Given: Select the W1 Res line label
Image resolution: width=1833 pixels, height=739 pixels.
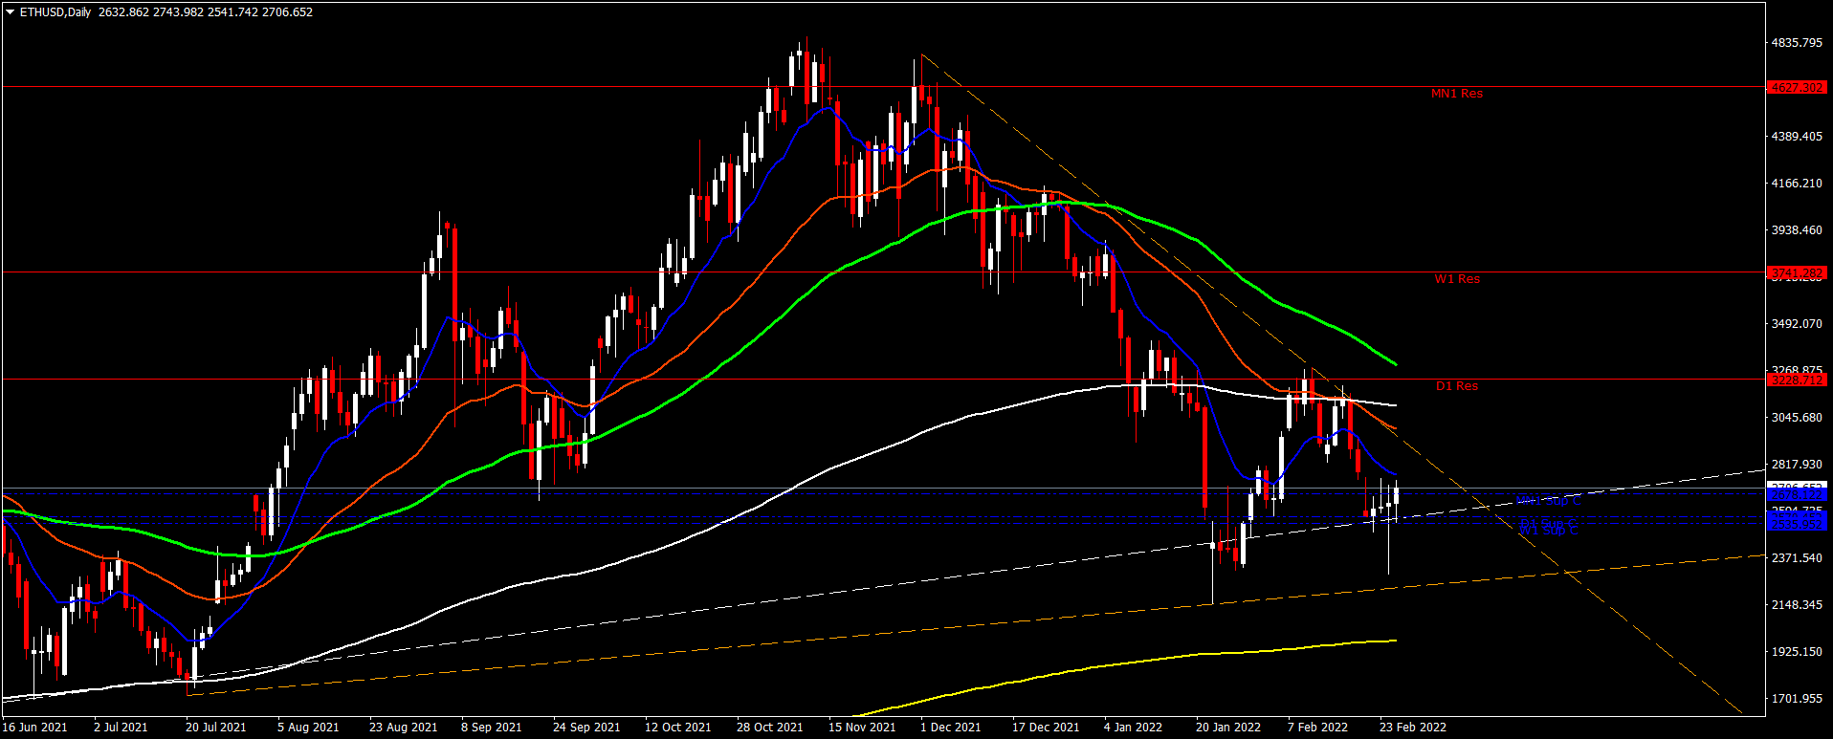Looking at the screenshot, I should click(x=1456, y=279).
